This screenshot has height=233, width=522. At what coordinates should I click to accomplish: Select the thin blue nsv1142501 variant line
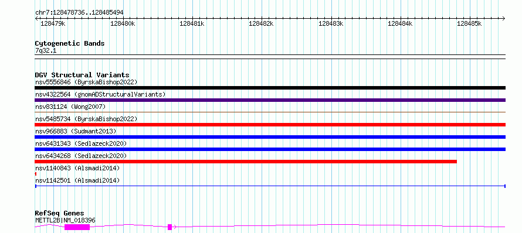(270, 186)
